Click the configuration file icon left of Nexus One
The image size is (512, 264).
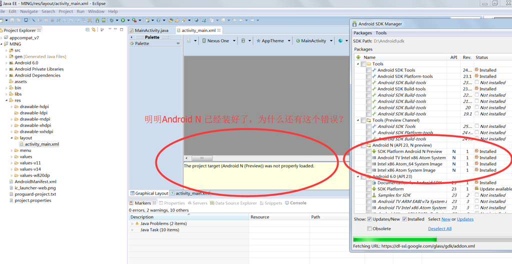pyautogui.click(x=188, y=41)
